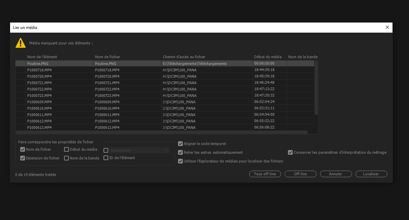Select the Poutine.PNG element row

(x=165, y=63)
